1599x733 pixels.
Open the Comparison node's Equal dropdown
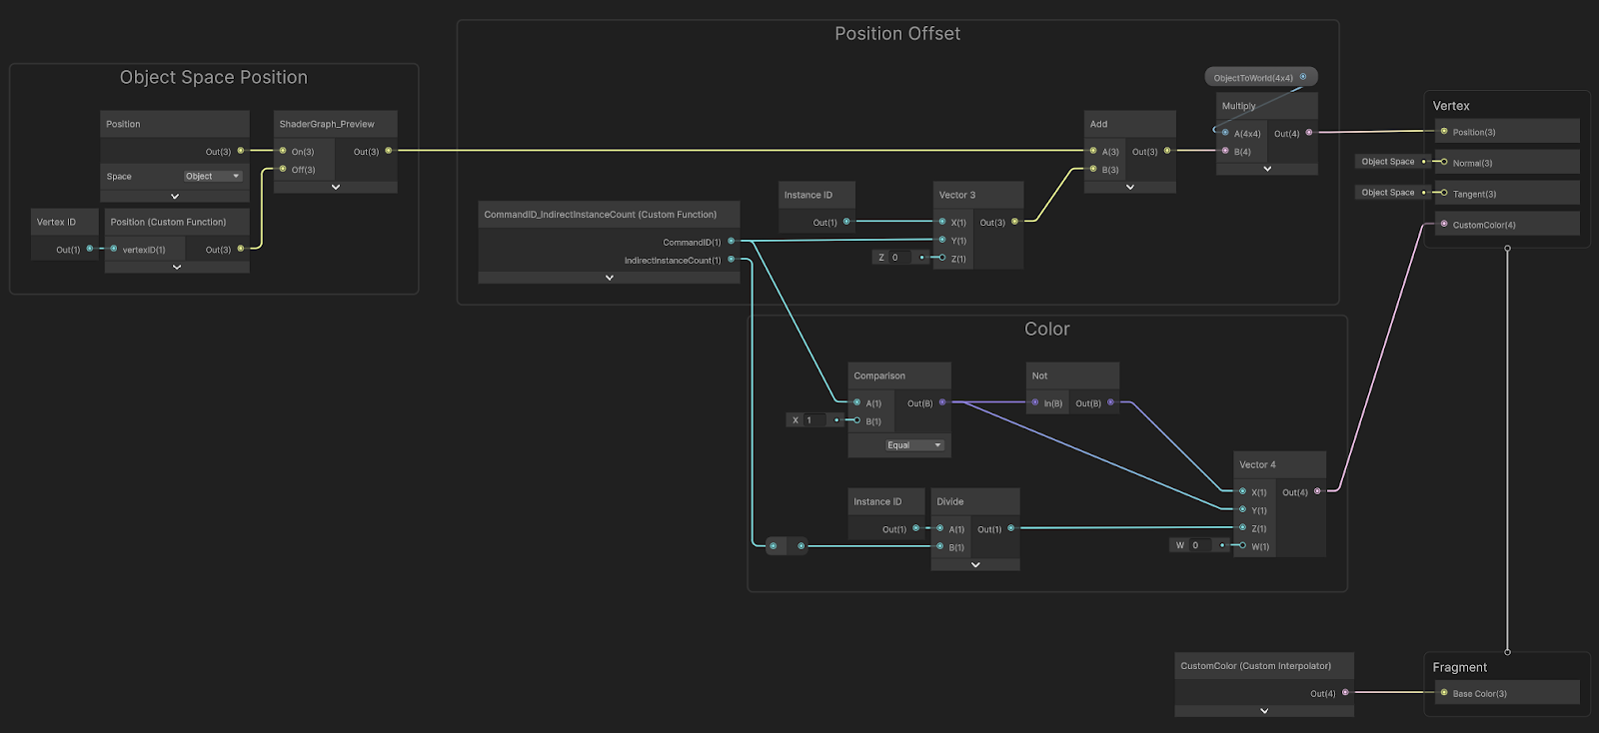click(x=913, y=445)
